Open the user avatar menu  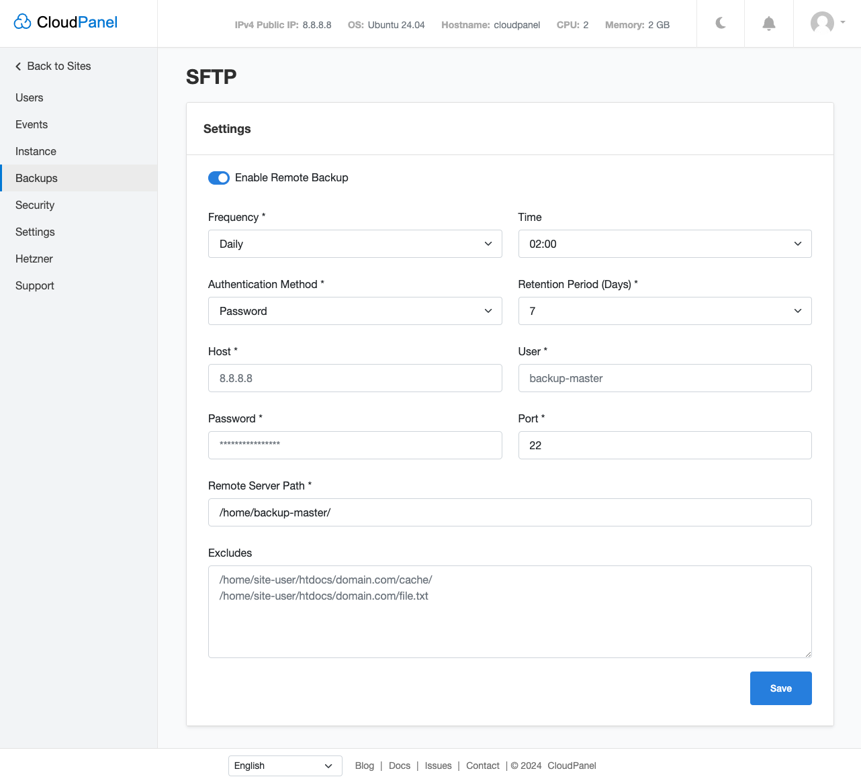pyautogui.click(x=827, y=23)
